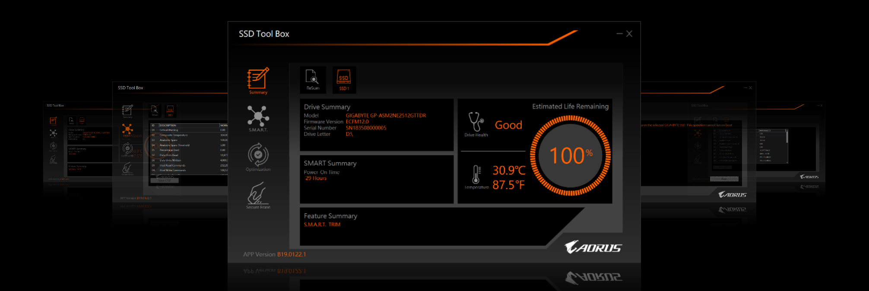
Task: Click the DESCRIPTION column header in the left table
Action: 189,125
